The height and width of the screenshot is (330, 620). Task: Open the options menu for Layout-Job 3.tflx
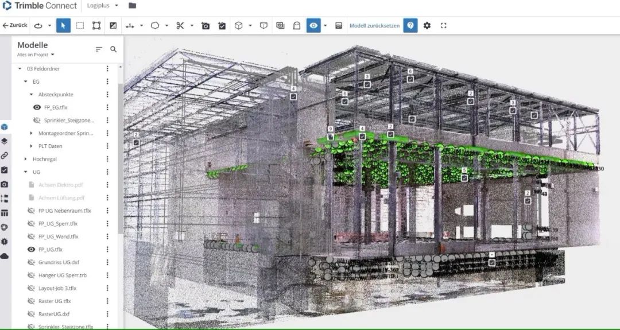107,288
